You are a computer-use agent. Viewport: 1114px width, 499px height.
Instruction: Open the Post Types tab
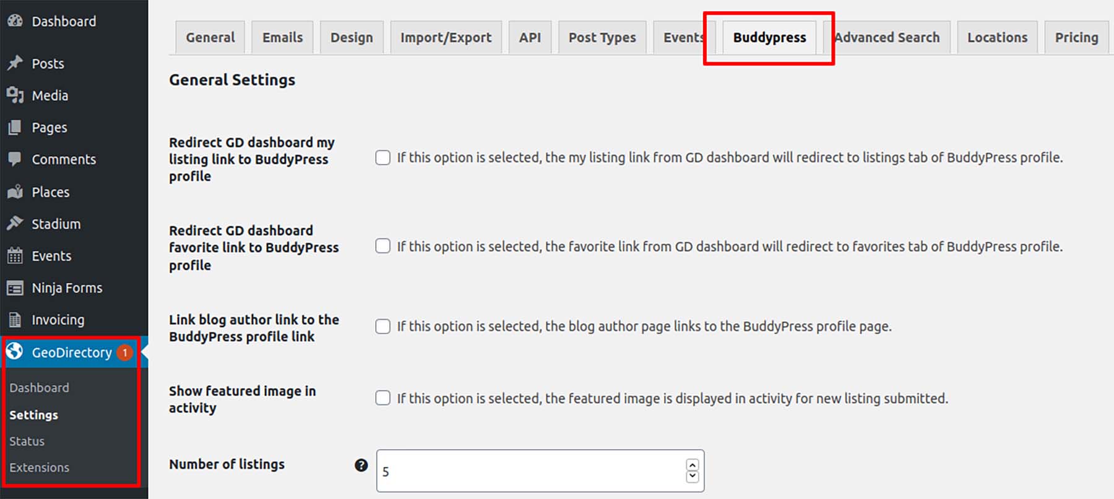coord(602,38)
